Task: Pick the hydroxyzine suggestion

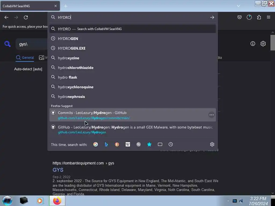Action: pyautogui.click(x=133, y=58)
